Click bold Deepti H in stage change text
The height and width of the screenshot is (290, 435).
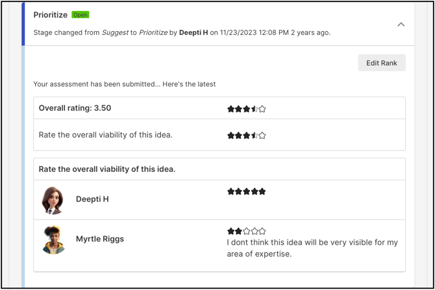pyautogui.click(x=193, y=32)
